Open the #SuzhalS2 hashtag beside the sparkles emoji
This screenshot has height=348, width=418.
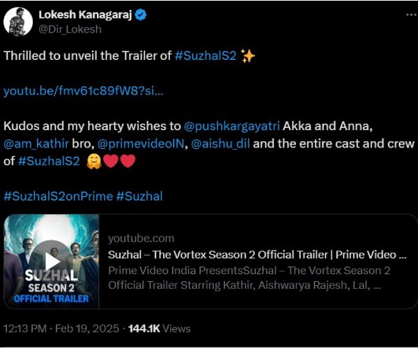click(x=205, y=56)
